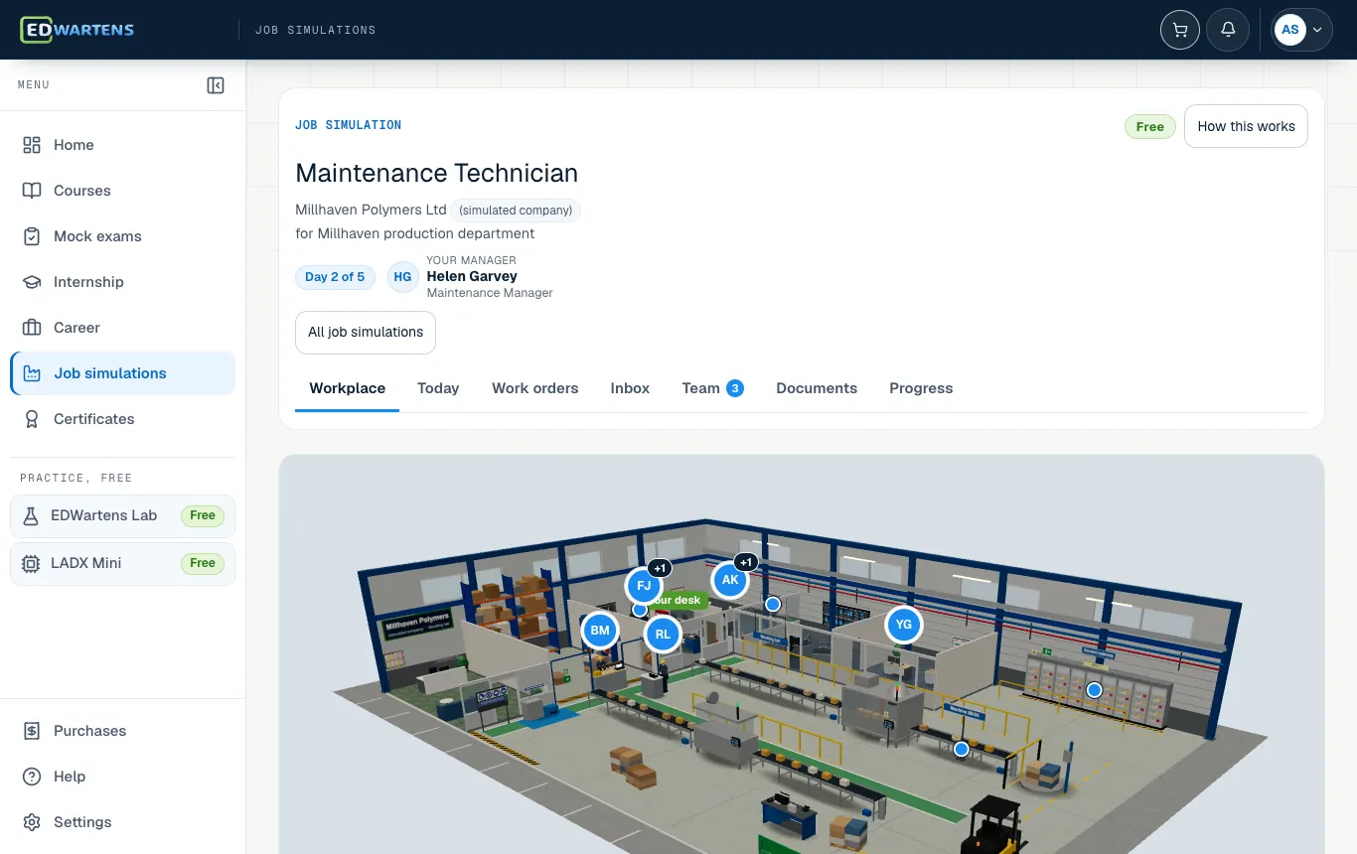Select Job simulations in sidebar

(123, 373)
